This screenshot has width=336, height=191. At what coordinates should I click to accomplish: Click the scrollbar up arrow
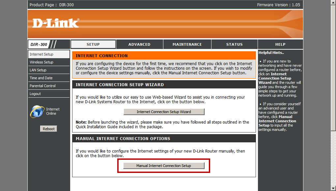(x=333, y=3)
